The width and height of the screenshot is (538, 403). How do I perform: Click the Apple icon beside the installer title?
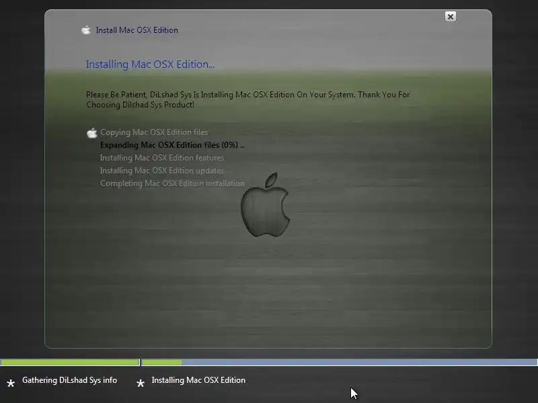click(86, 30)
